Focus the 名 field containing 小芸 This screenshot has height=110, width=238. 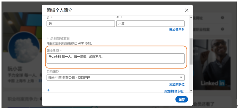(151, 24)
